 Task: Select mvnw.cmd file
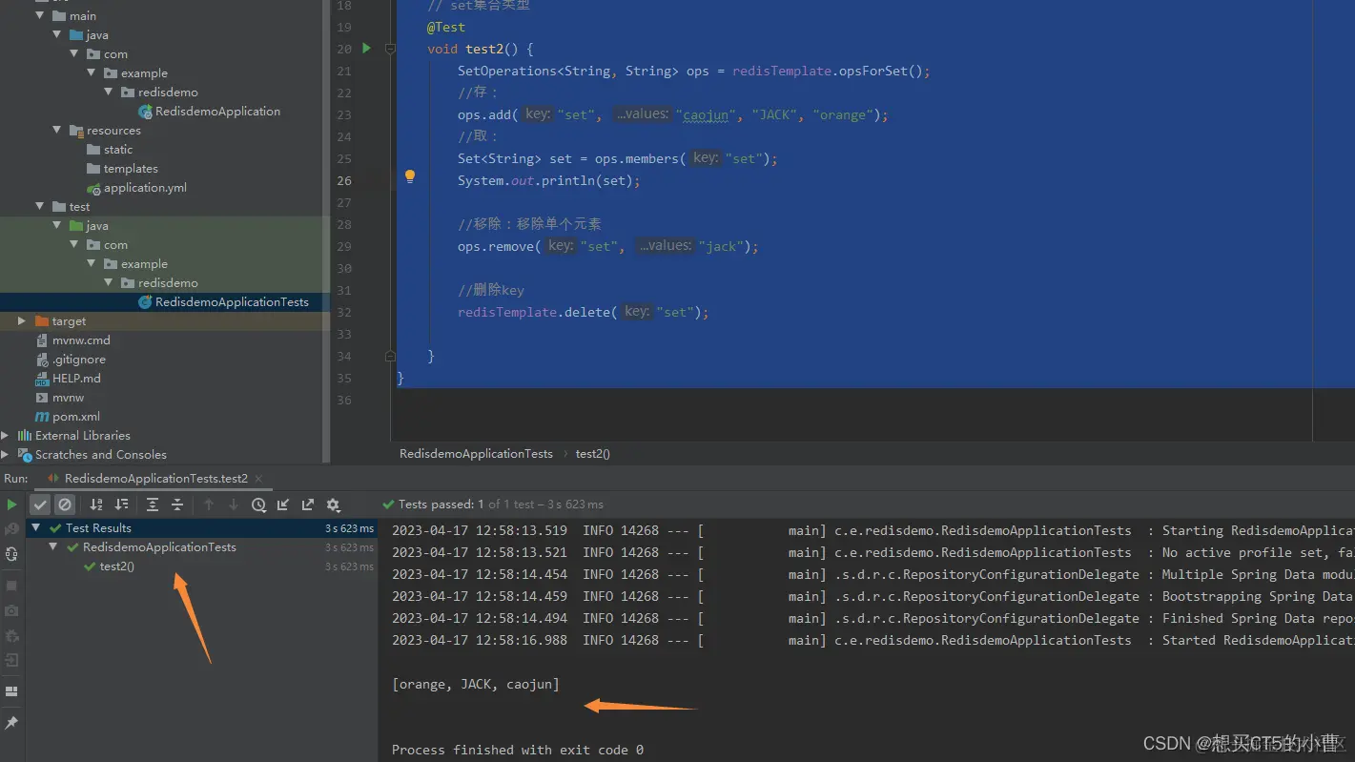click(81, 340)
